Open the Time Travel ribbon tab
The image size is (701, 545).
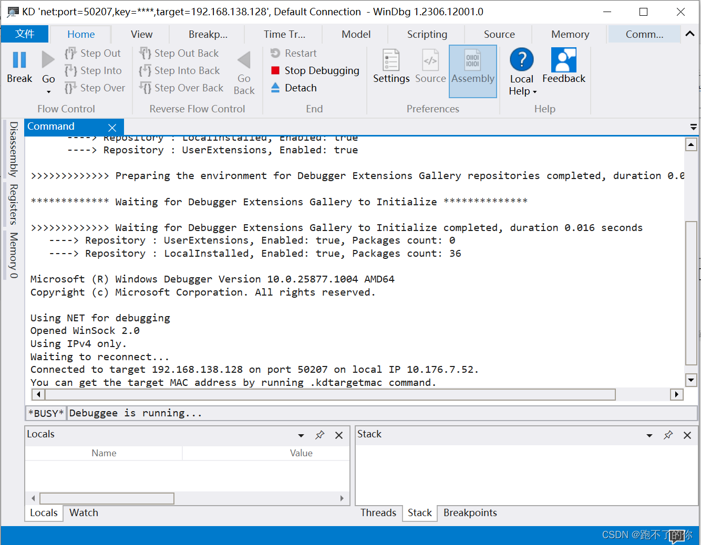[x=284, y=34]
